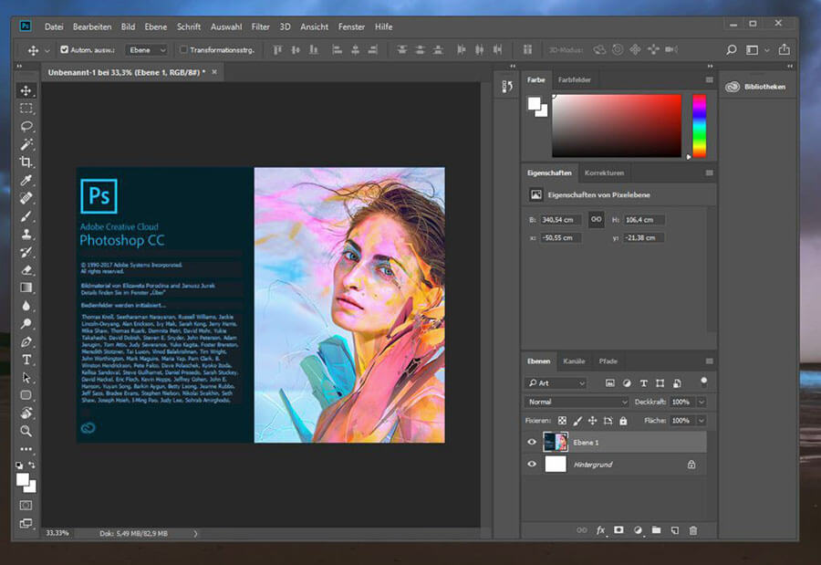Open the Filter menu
The height and width of the screenshot is (565, 821).
point(260,26)
